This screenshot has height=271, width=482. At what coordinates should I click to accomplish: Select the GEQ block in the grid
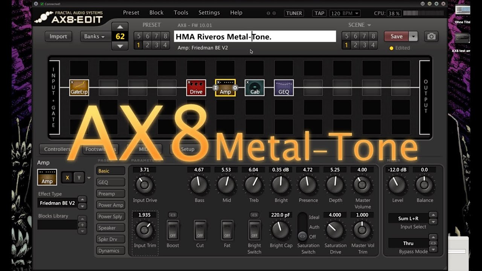pos(284,87)
